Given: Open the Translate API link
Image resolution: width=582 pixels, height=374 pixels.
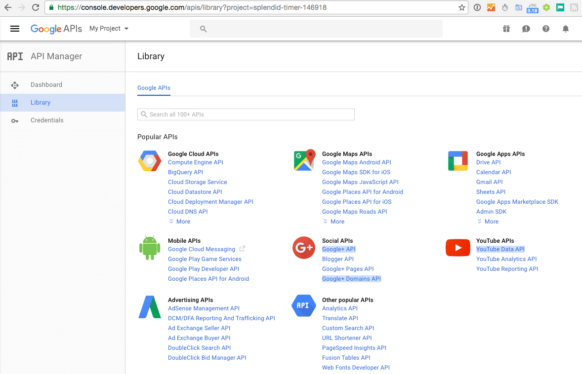Looking at the screenshot, I should (340, 318).
